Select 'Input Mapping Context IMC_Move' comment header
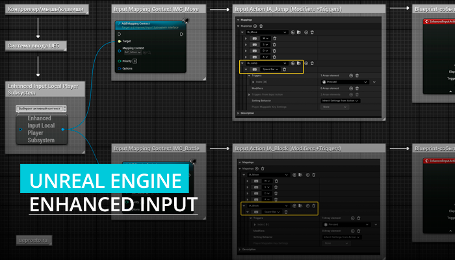This screenshot has height=260, width=455. click(159, 9)
